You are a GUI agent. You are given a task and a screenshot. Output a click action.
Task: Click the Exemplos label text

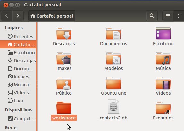[x=163, y=118]
